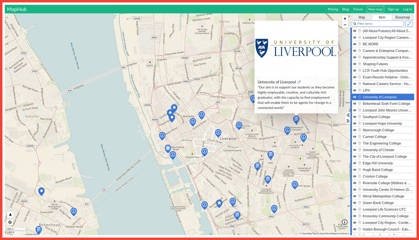419x240 pixels.
Task: Switch to the Map tab
Action: tap(362, 17)
